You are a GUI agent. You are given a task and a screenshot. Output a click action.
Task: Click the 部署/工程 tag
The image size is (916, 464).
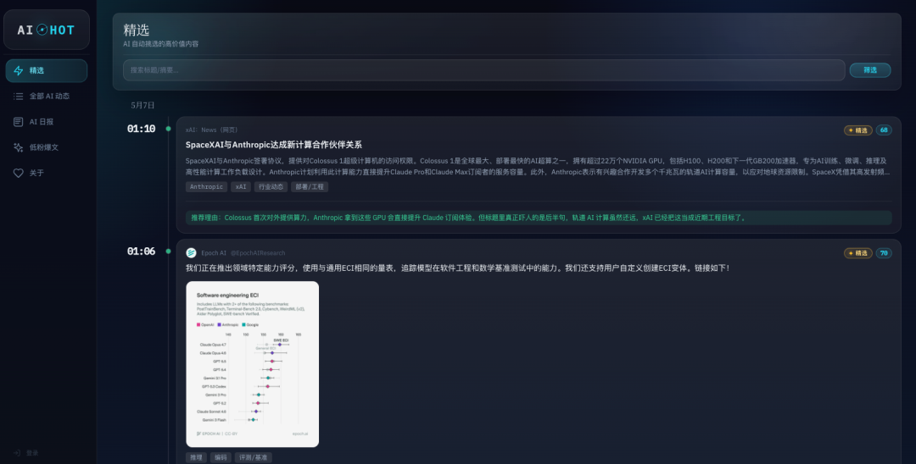(x=309, y=186)
